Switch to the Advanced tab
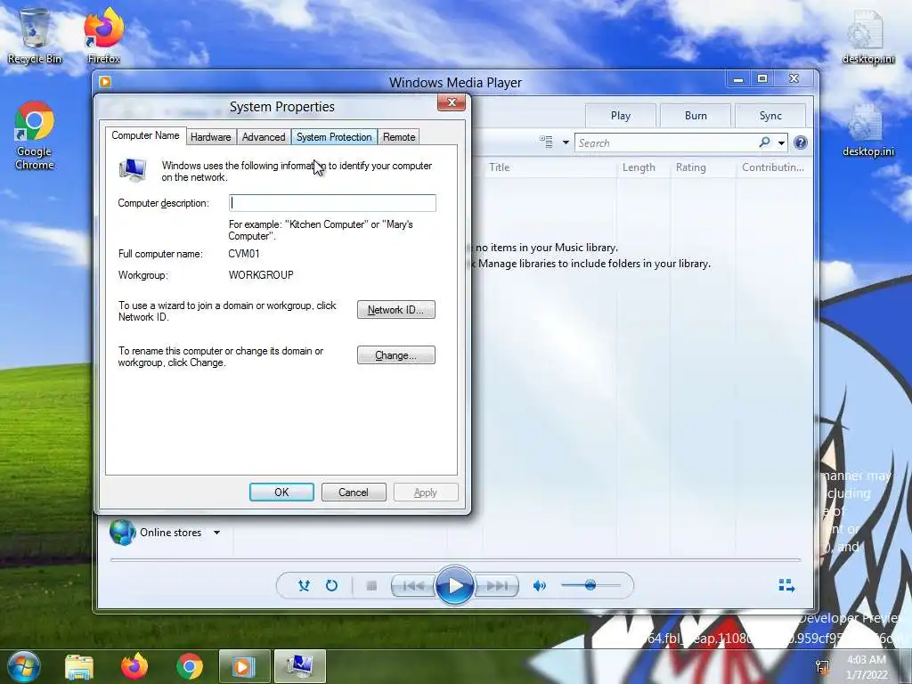 (x=264, y=136)
